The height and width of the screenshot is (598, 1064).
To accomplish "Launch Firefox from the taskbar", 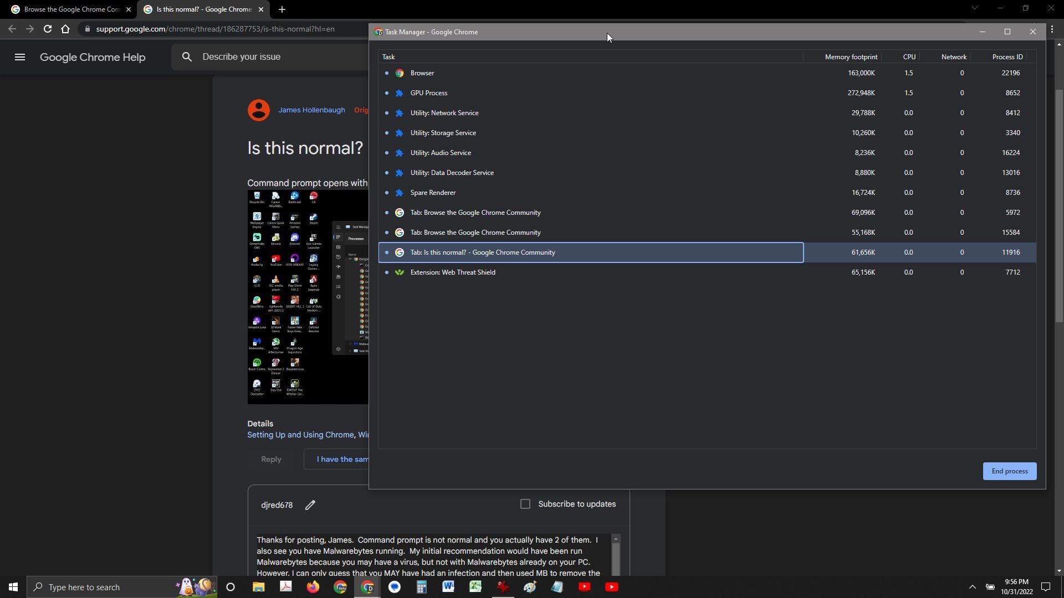I will pos(313,587).
